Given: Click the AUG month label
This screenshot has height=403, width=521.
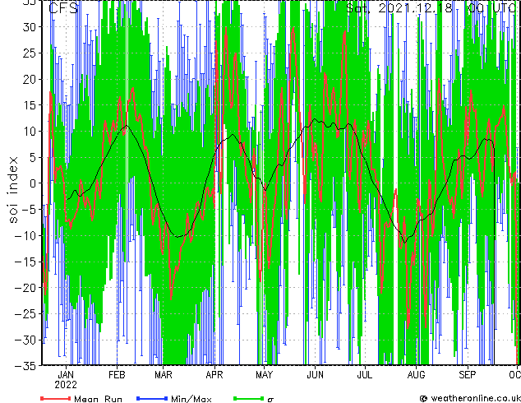Looking at the screenshot, I should tap(416, 375).
